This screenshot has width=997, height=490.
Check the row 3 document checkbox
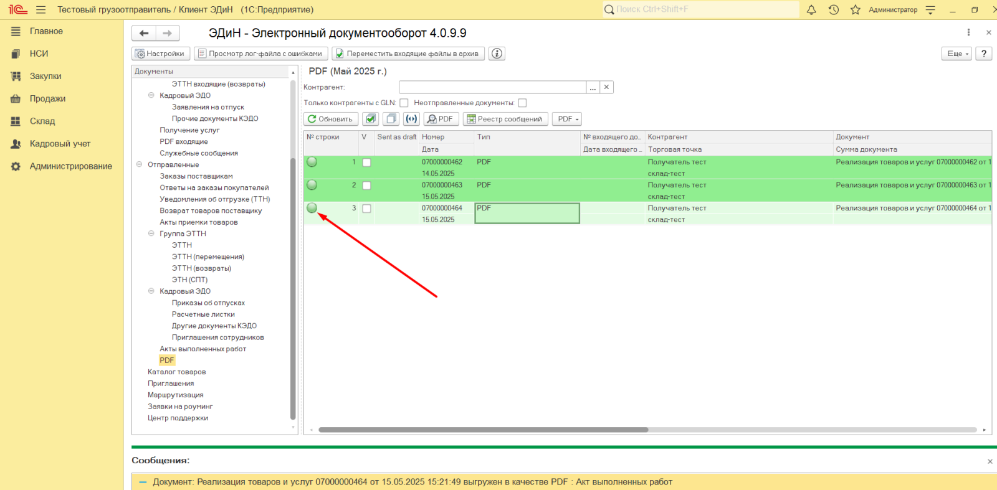click(366, 209)
